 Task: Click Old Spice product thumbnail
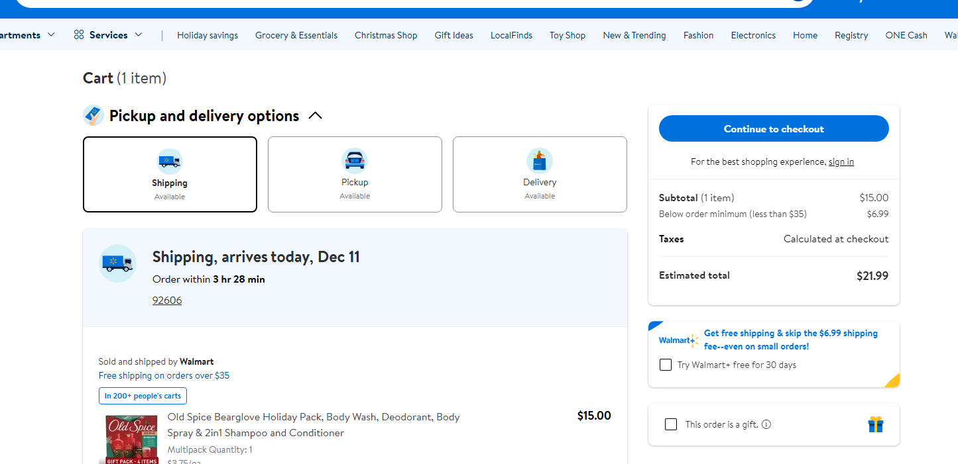(x=132, y=439)
